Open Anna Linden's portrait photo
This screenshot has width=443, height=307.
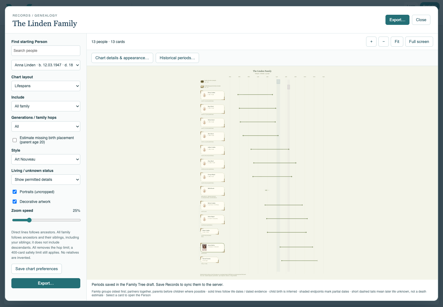(204, 247)
